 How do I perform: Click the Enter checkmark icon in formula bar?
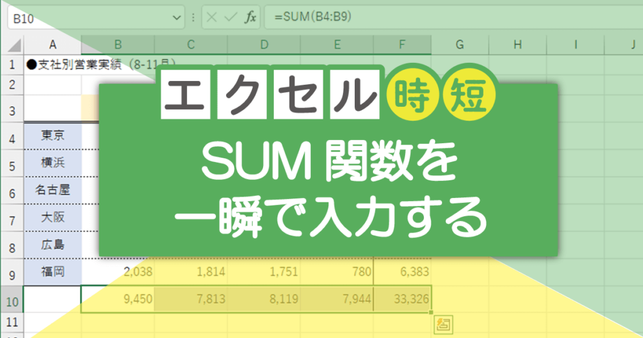point(230,18)
